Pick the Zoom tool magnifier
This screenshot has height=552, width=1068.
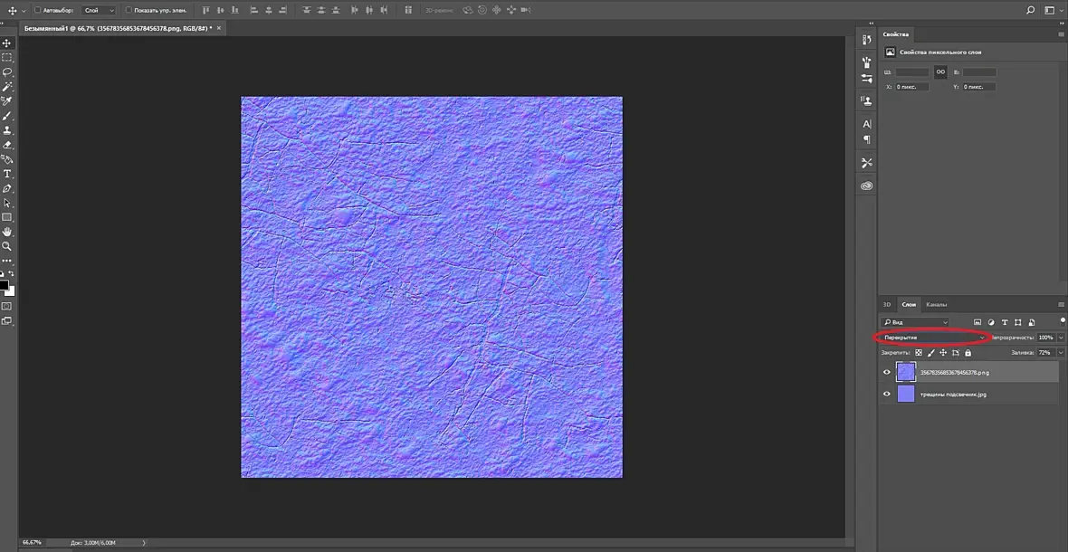7,246
